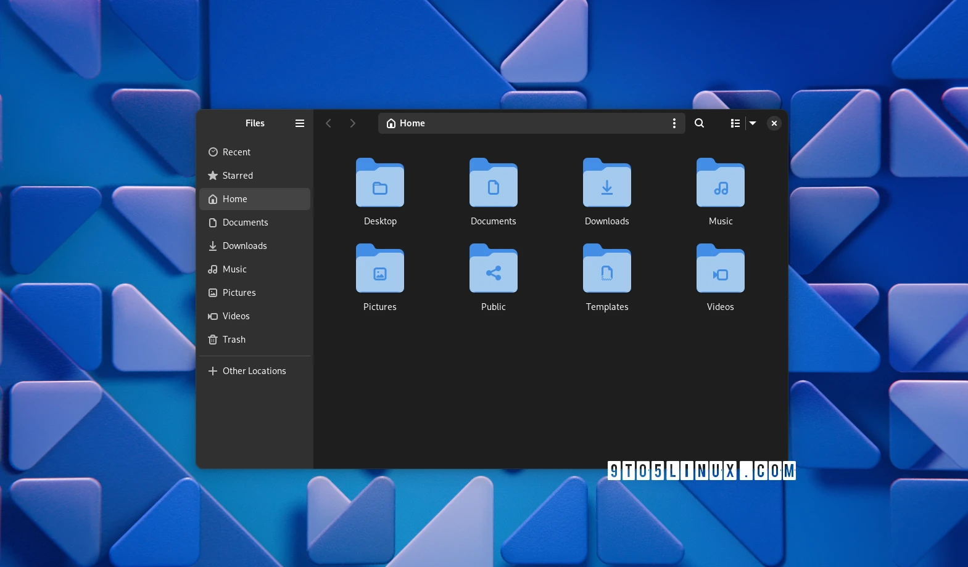The height and width of the screenshot is (567, 968).
Task: Select the Documents folder icon in grid
Action: pos(494,183)
